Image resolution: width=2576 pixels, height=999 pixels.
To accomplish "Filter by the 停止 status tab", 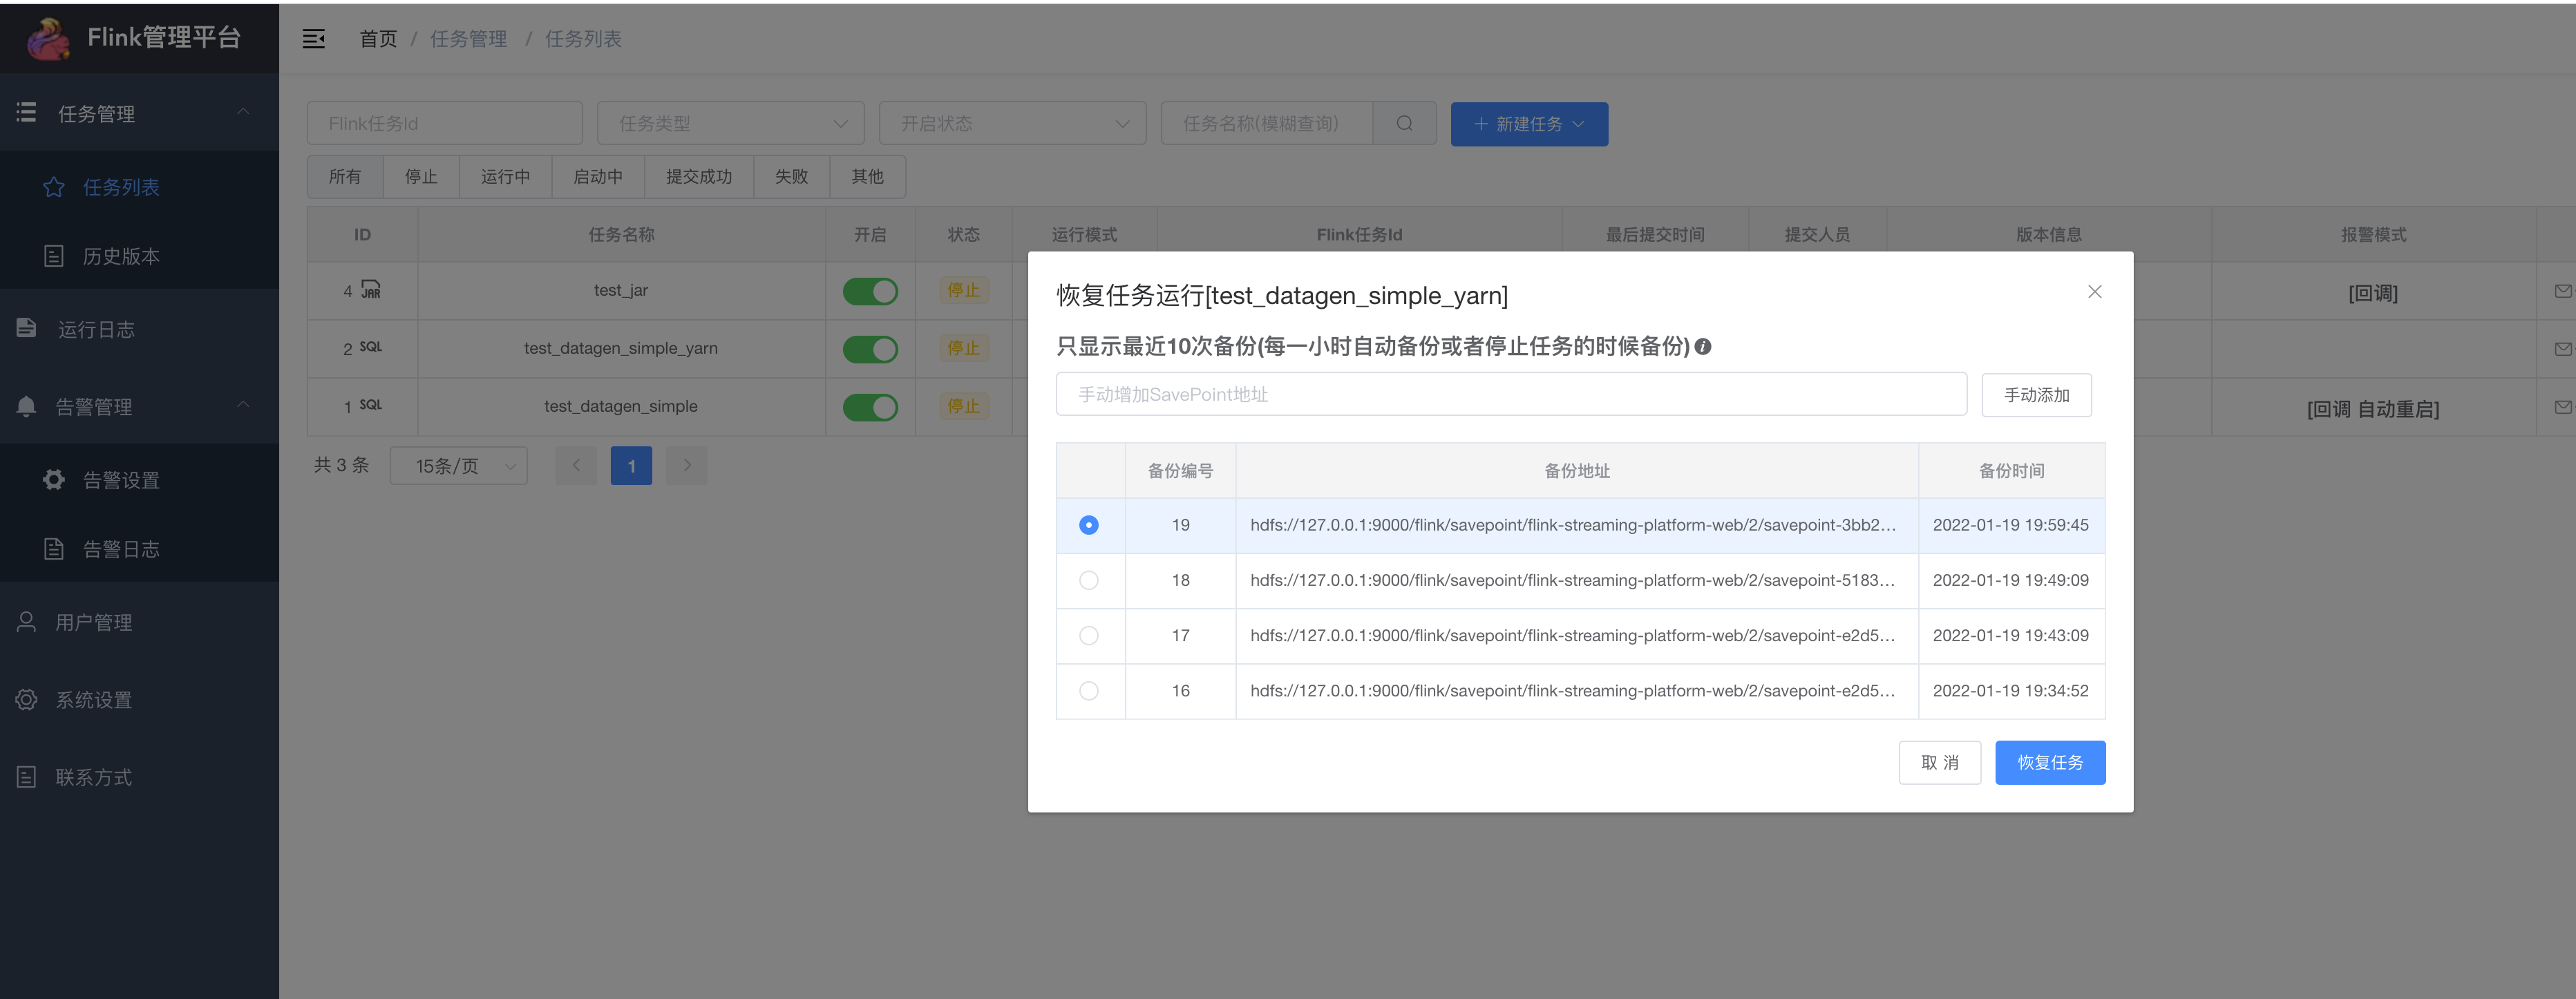I will tap(421, 176).
